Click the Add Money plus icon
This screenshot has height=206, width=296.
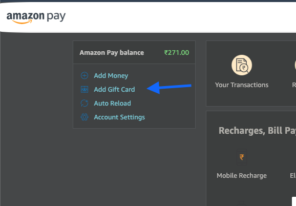tap(84, 75)
